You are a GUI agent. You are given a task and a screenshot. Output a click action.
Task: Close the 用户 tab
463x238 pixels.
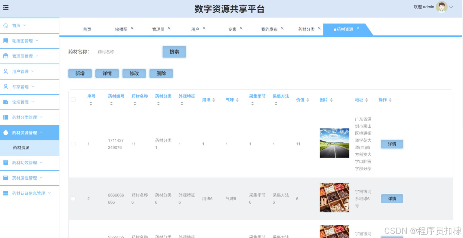(204, 28)
